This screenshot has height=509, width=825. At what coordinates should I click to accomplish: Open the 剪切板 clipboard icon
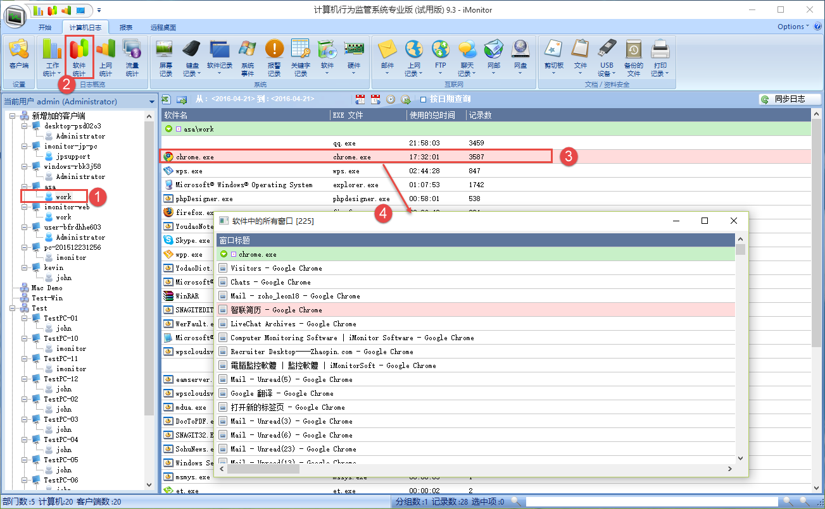point(554,57)
